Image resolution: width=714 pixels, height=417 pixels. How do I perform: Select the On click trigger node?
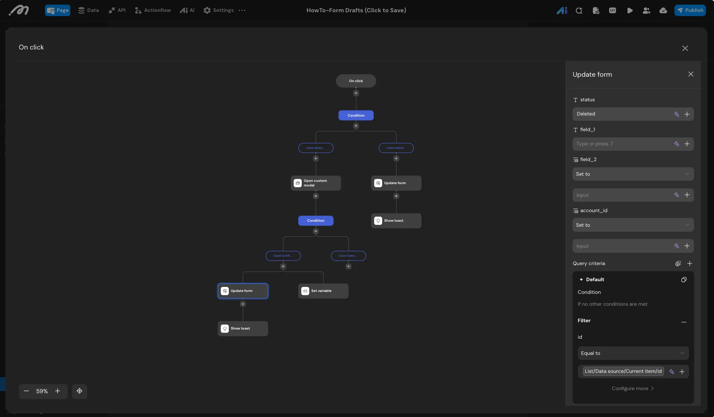coord(356,81)
